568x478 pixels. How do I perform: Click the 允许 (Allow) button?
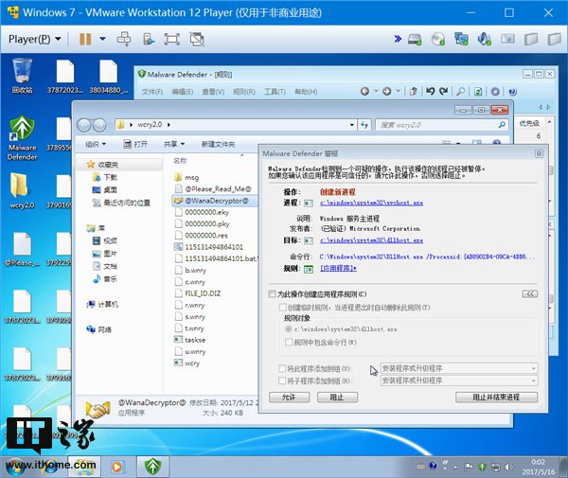[289, 398]
